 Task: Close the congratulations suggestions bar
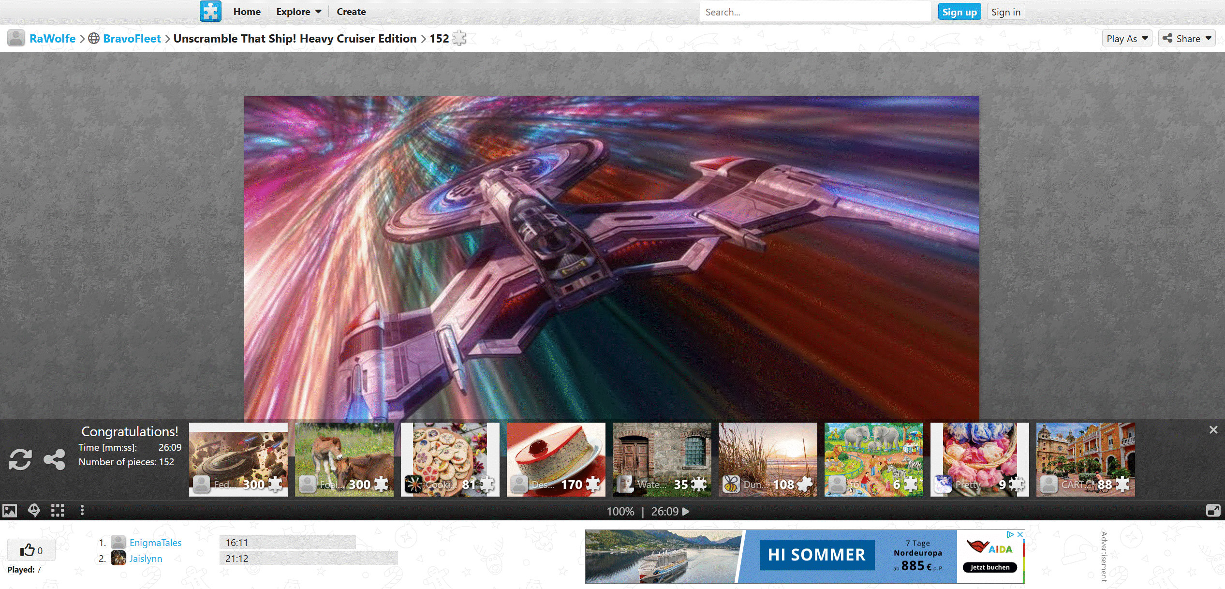[1213, 430]
